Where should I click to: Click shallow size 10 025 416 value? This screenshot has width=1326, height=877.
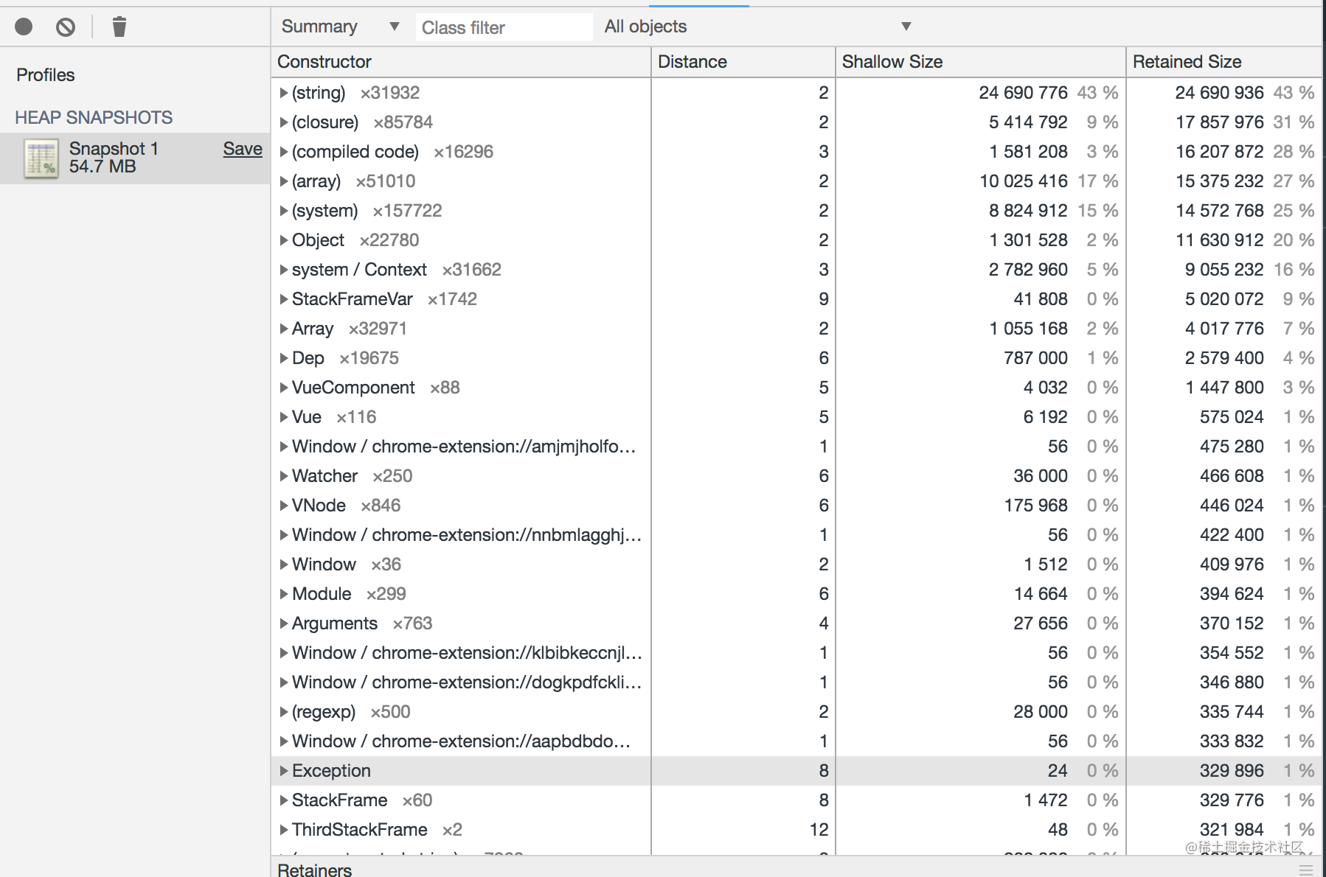(x=1023, y=181)
